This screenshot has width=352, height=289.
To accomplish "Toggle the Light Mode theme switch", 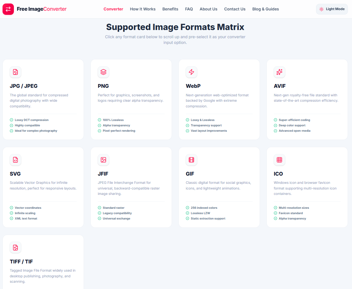I will tap(332, 9).
